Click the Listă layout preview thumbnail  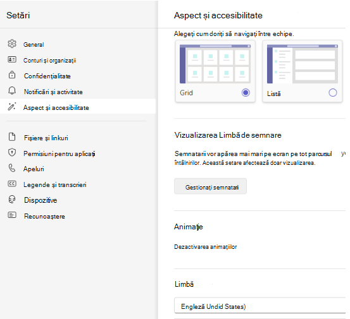303,64
